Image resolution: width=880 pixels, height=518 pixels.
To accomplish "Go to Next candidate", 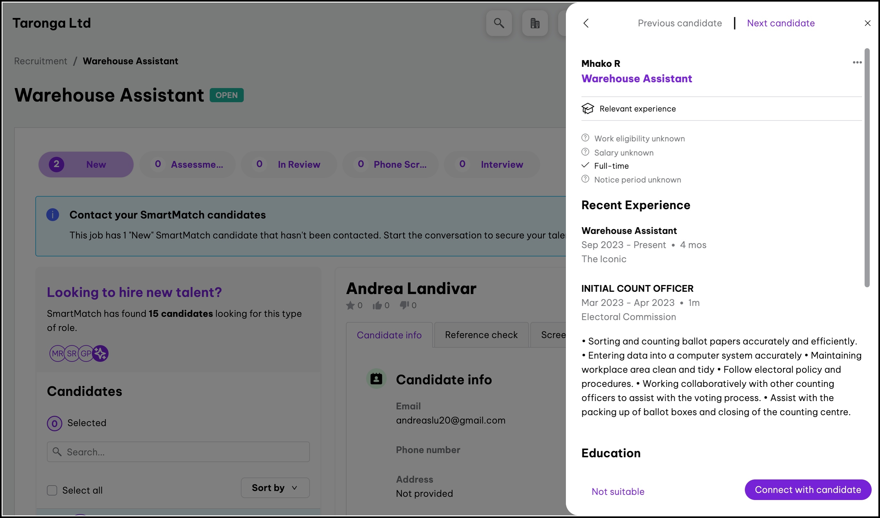I will click(x=780, y=23).
